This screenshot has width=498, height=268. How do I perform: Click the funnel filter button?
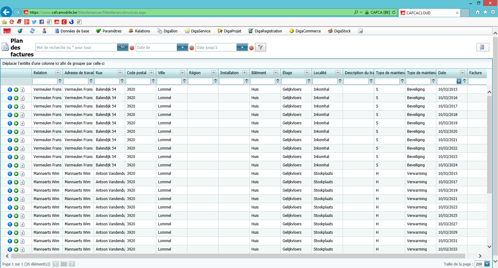pos(261,47)
